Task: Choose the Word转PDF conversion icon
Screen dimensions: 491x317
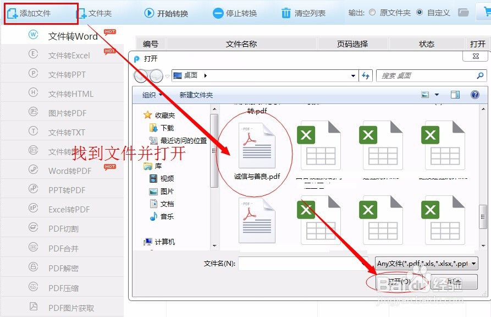Action: pos(32,170)
